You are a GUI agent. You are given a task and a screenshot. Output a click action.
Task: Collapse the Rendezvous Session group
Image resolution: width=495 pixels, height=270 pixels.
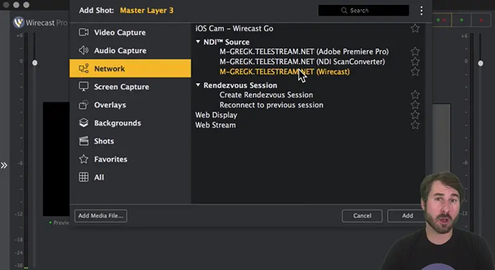[x=198, y=85]
